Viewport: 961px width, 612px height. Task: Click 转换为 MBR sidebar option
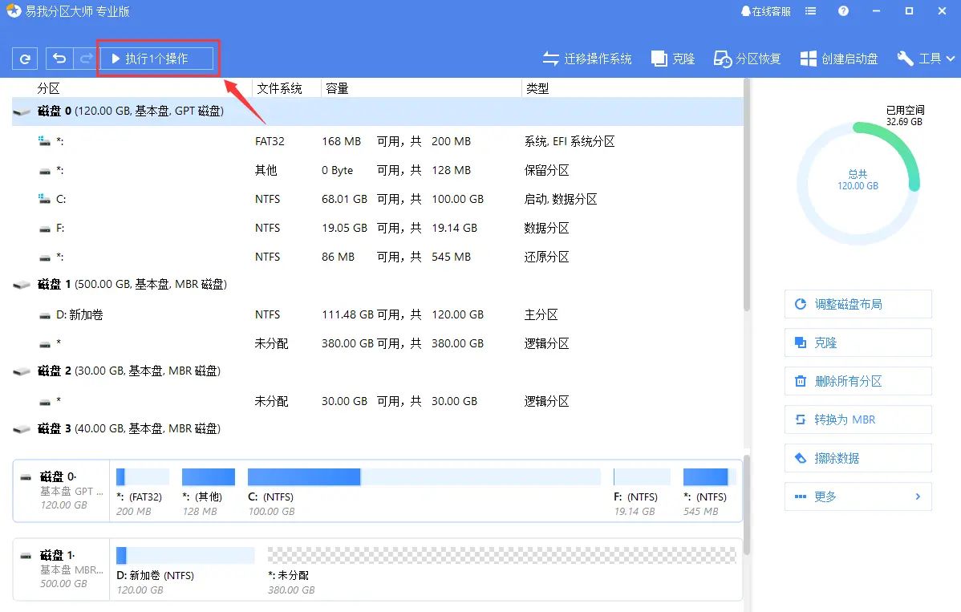[x=858, y=419]
